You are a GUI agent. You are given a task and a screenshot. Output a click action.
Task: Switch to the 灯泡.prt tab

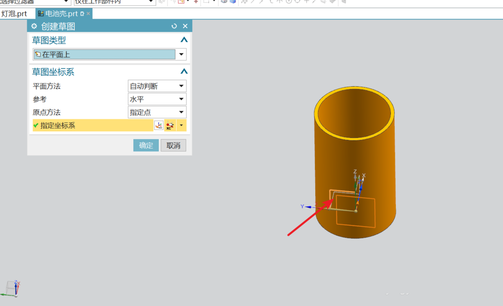pyautogui.click(x=14, y=14)
